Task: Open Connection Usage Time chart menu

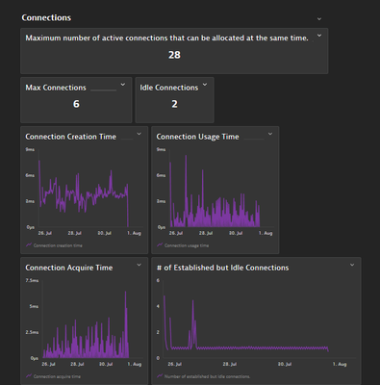Action: pyautogui.click(x=270, y=134)
